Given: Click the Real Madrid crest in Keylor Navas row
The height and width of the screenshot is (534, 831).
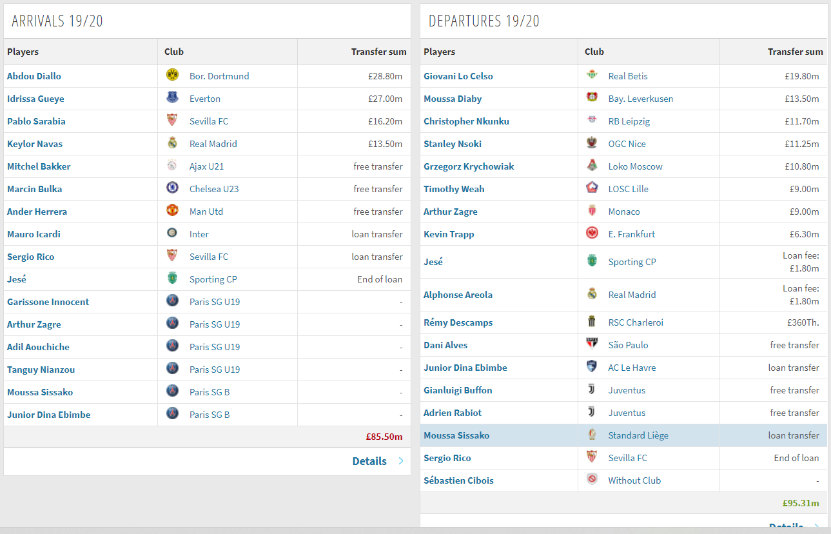Looking at the screenshot, I should [172, 143].
